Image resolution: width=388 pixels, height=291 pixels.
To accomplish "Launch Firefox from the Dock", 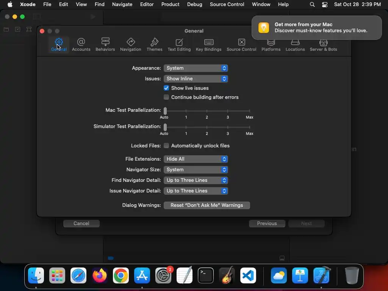I will (x=100, y=275).
